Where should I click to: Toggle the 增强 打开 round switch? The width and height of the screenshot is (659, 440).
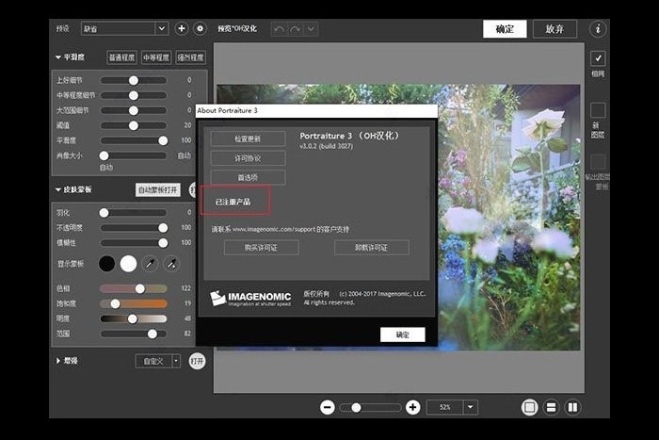pos(197,361)
